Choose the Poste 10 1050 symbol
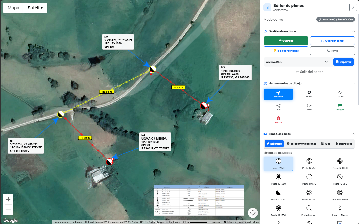Screen dimensions: 359x224 [x=278, y=195]
